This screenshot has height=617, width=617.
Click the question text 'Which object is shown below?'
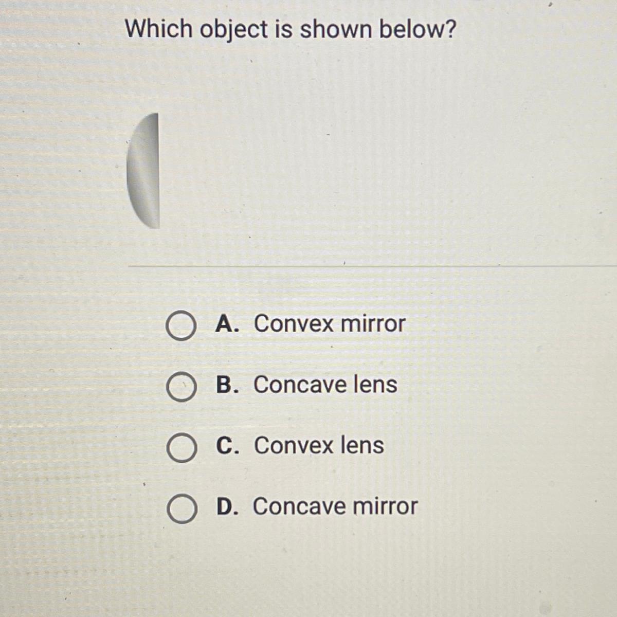click(x=291, y=30)
